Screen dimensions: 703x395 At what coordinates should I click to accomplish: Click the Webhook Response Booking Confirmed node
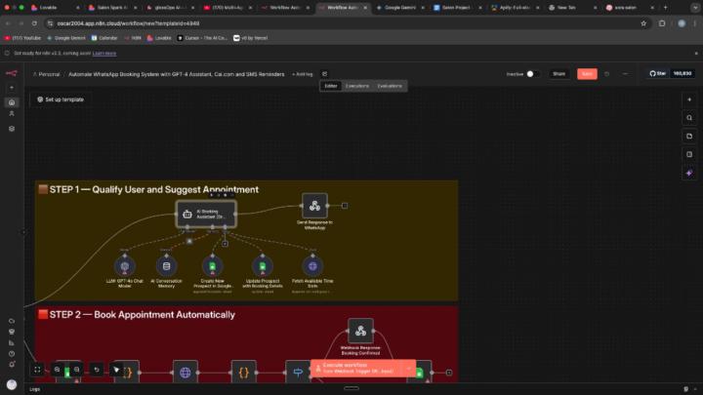click(360, 331)
